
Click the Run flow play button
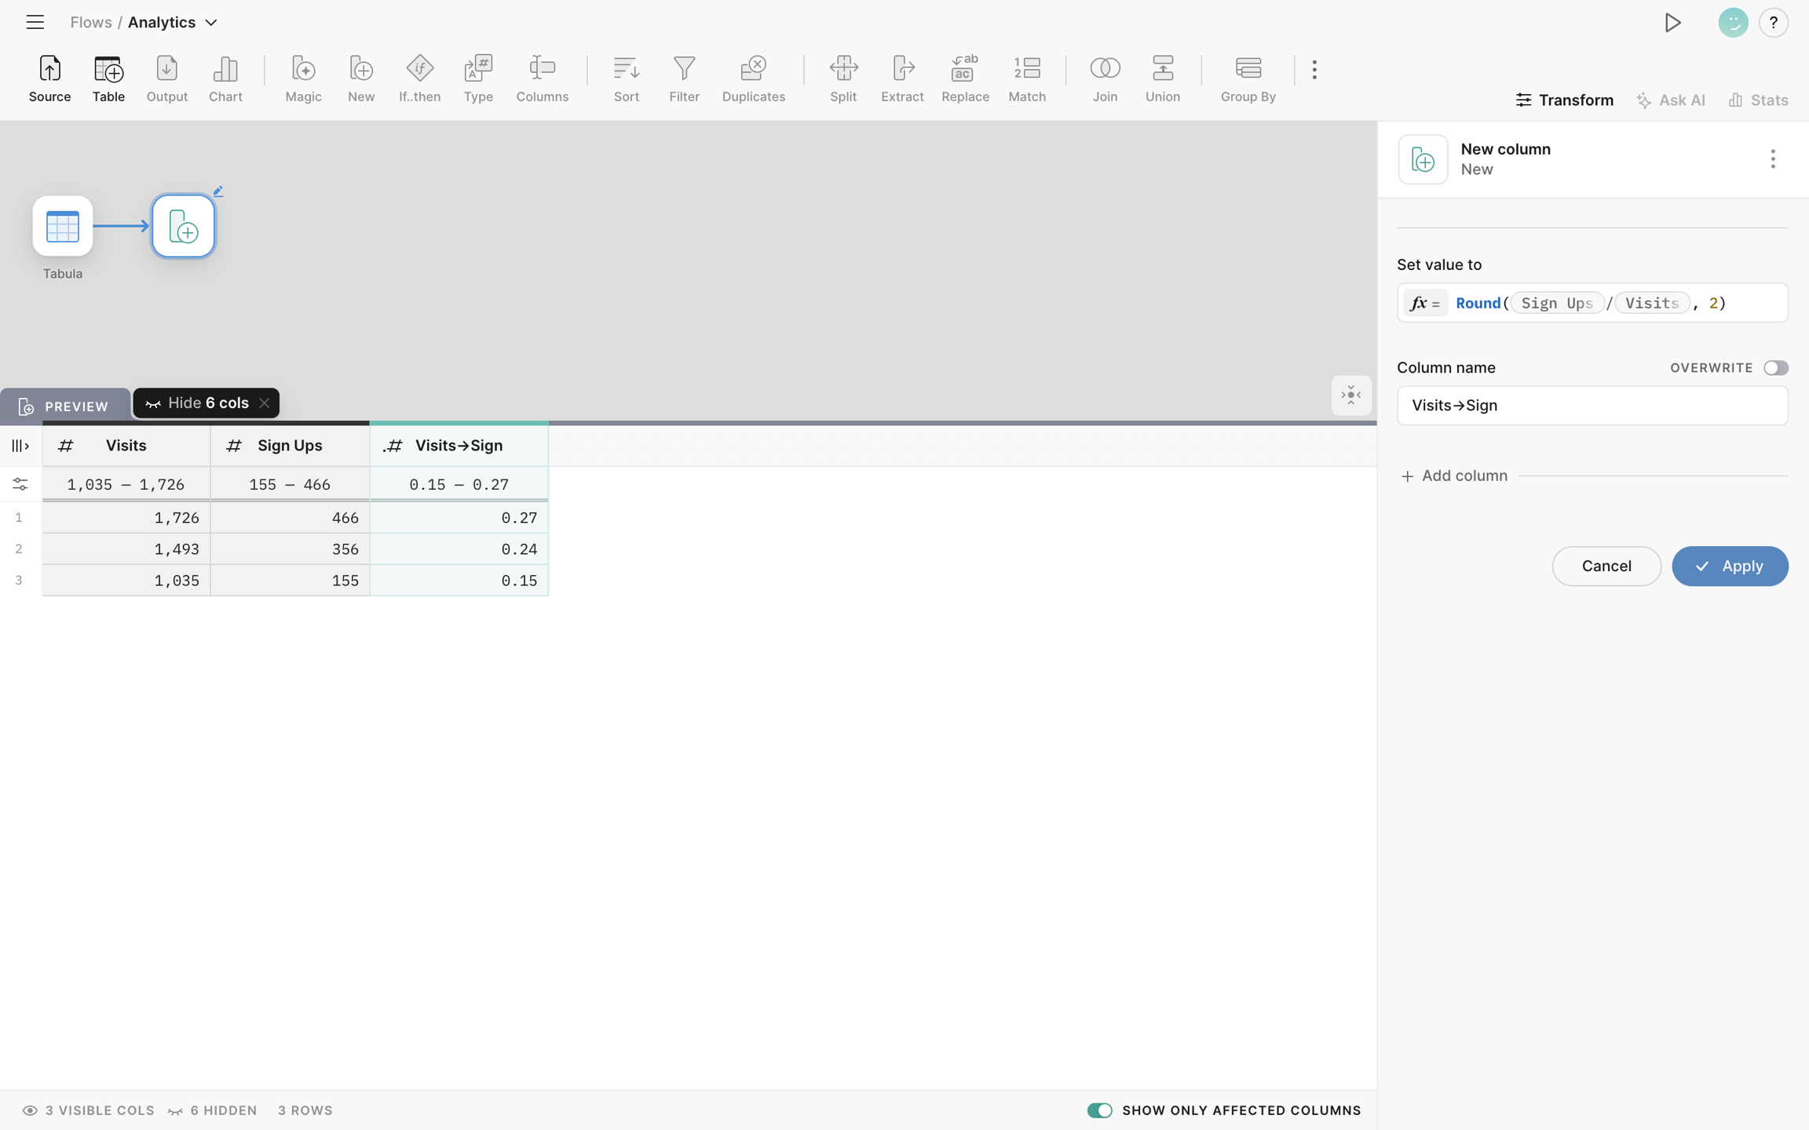1672,23
